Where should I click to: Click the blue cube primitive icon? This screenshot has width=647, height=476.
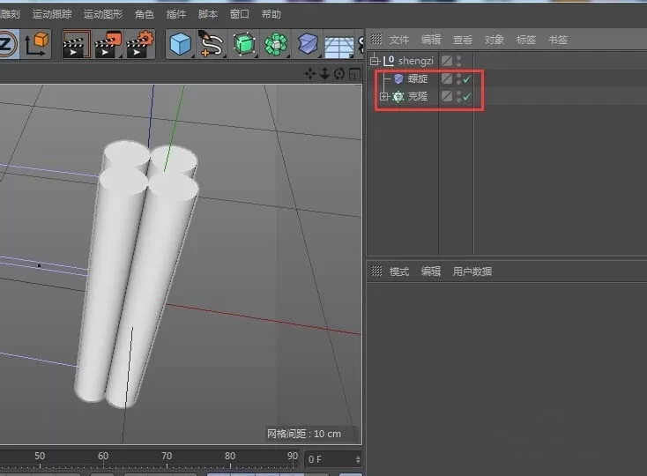(181, 44)
